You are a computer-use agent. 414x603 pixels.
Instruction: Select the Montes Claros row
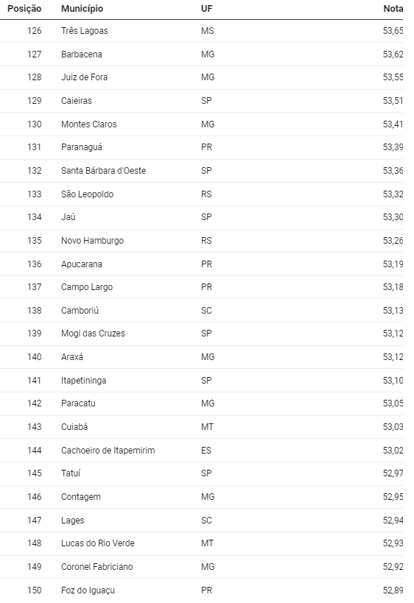[x=202, y=124]
